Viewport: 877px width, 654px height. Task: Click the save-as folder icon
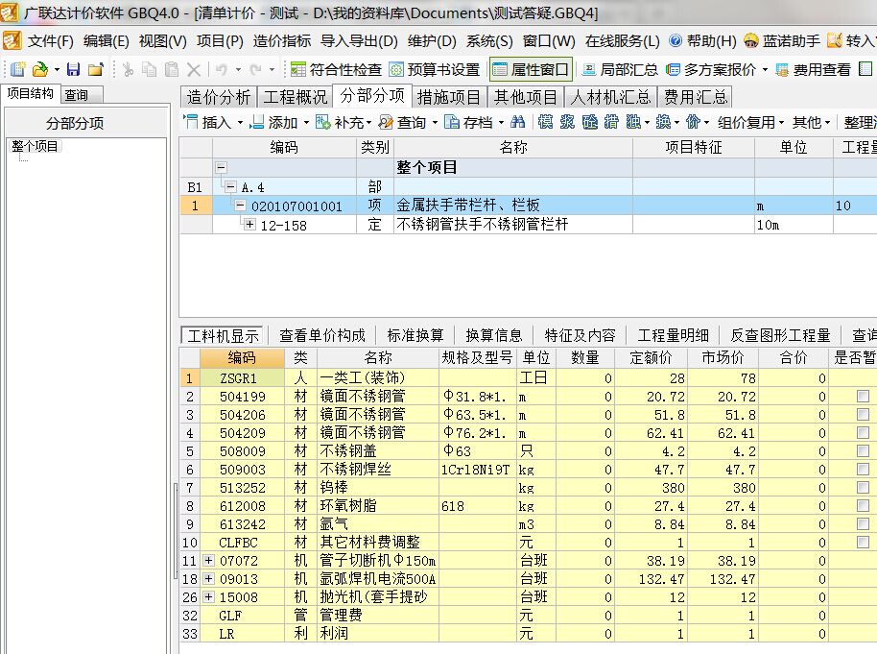(x=96, y=69)
